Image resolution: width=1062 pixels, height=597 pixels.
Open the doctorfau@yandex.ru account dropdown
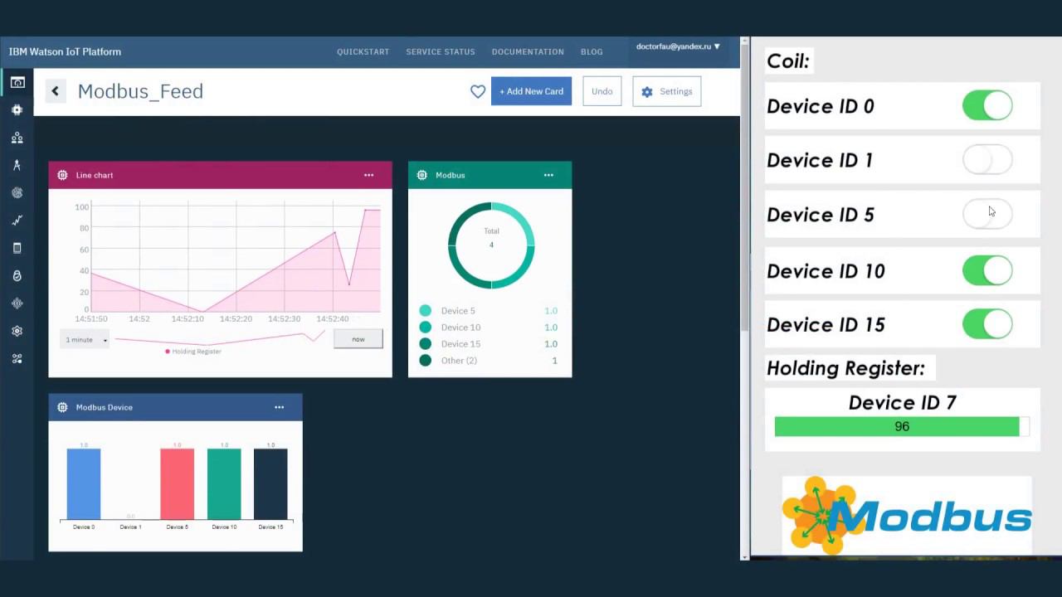click(678, 46)
